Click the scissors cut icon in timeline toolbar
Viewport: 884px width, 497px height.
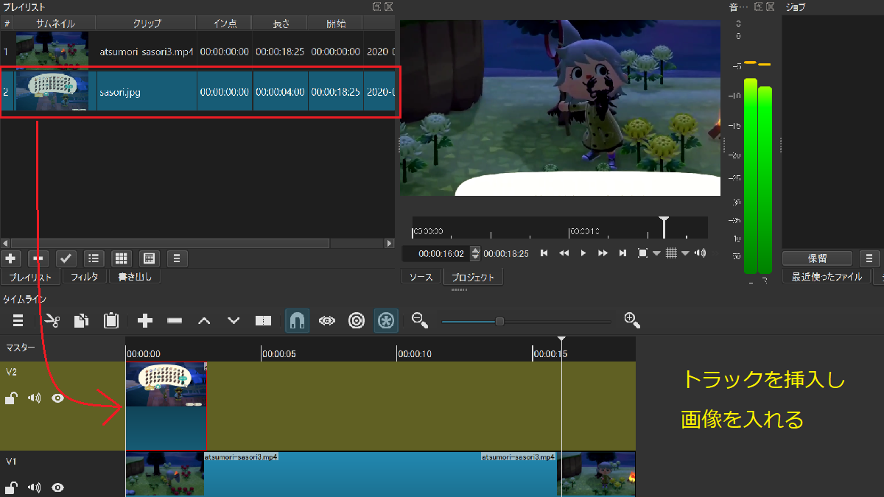(52, 320)
